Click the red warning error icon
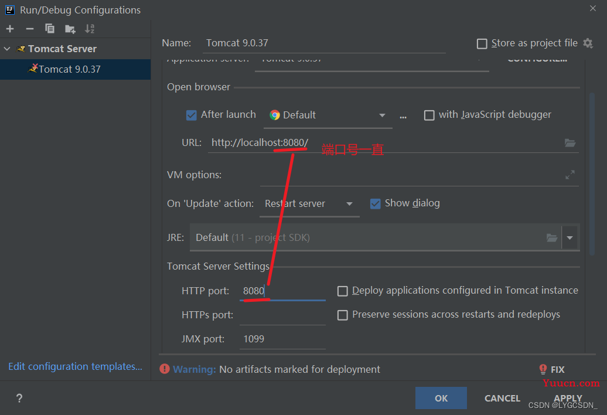 coord(165,369)
